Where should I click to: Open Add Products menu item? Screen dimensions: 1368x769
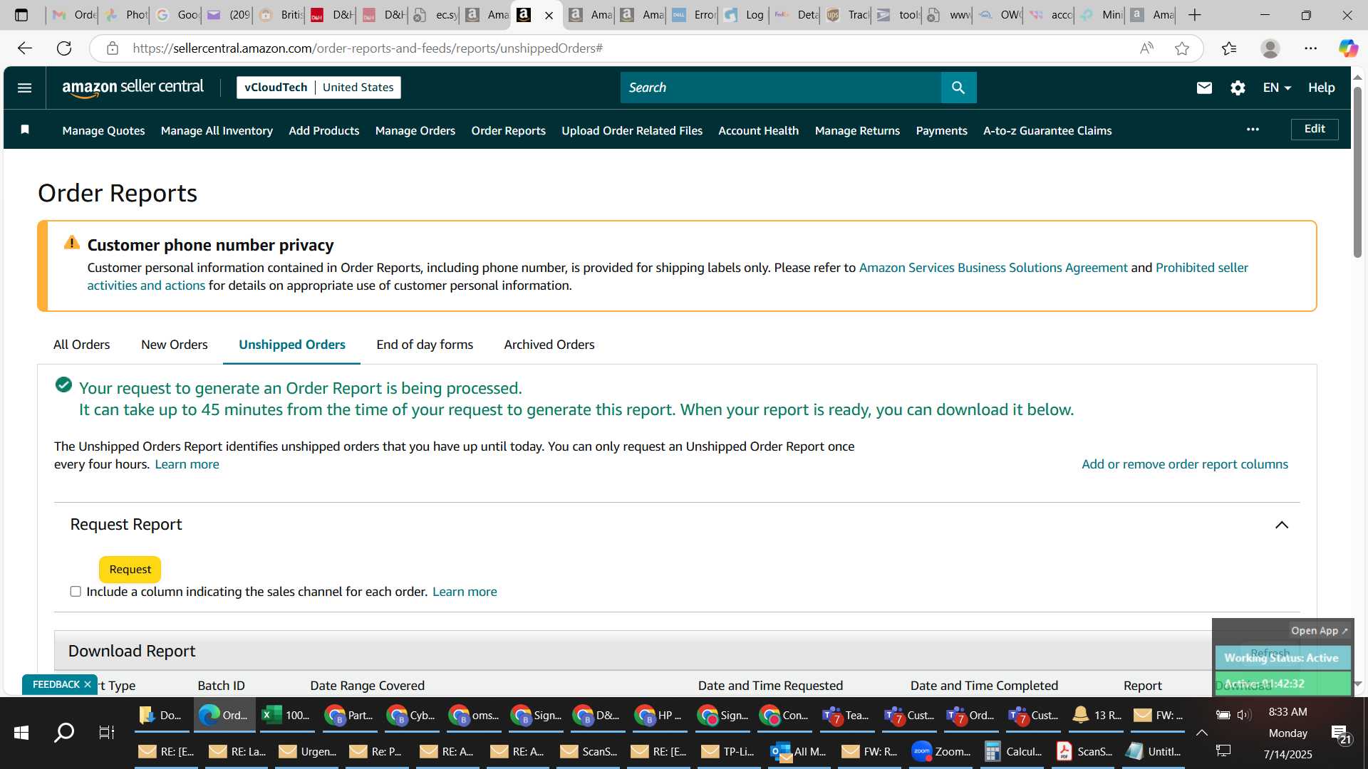(324, 130)
